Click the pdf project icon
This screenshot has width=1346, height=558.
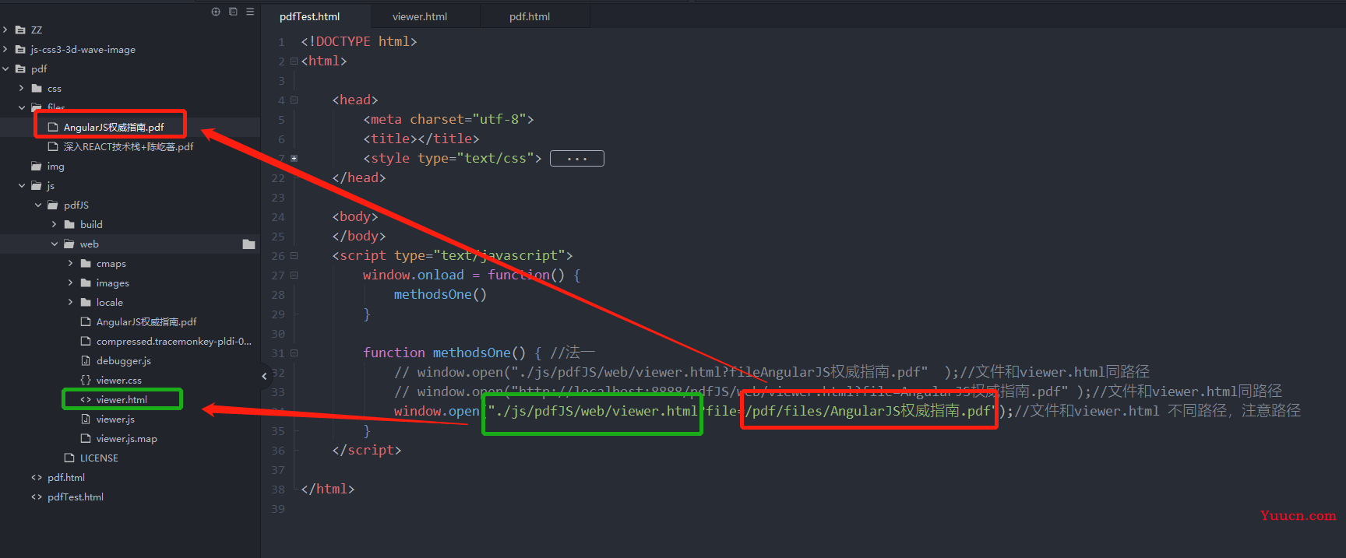click(x=20, y=69)
